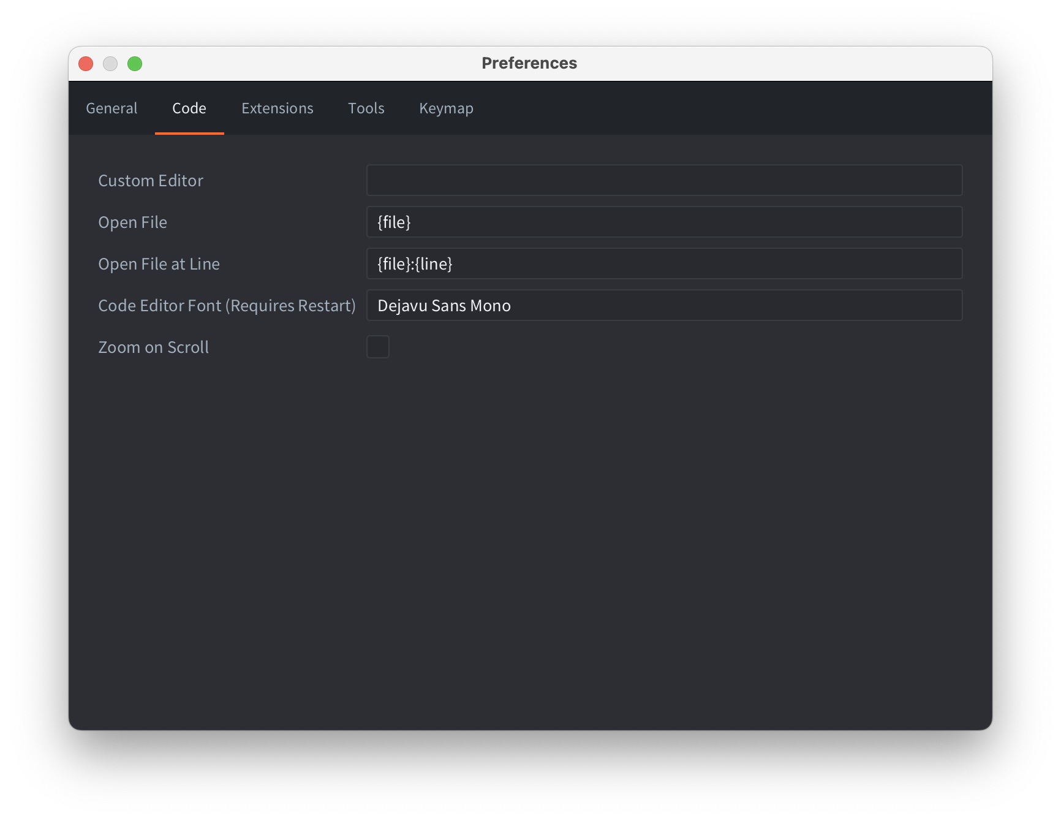Close the Preferences window with red button
Viewport: 1061px width, 821px height.
[x=86, y=64]
